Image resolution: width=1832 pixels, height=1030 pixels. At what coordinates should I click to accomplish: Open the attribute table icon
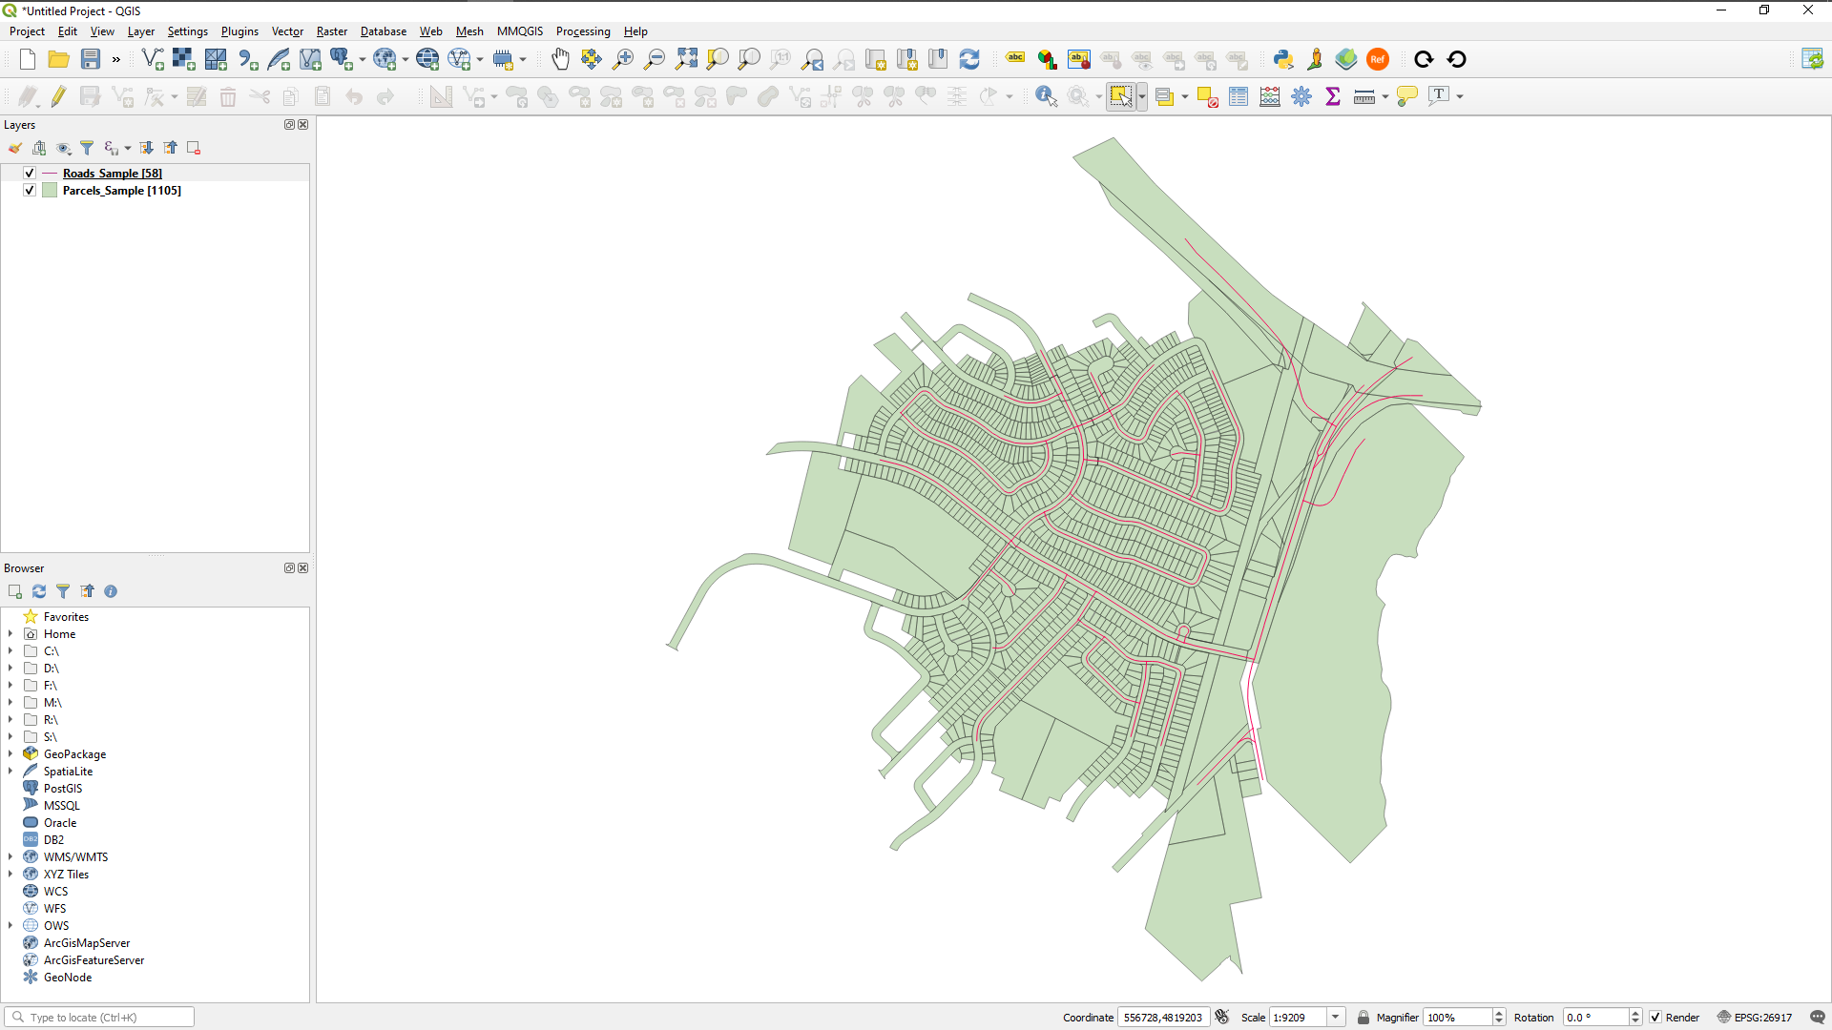point(1239,96)
